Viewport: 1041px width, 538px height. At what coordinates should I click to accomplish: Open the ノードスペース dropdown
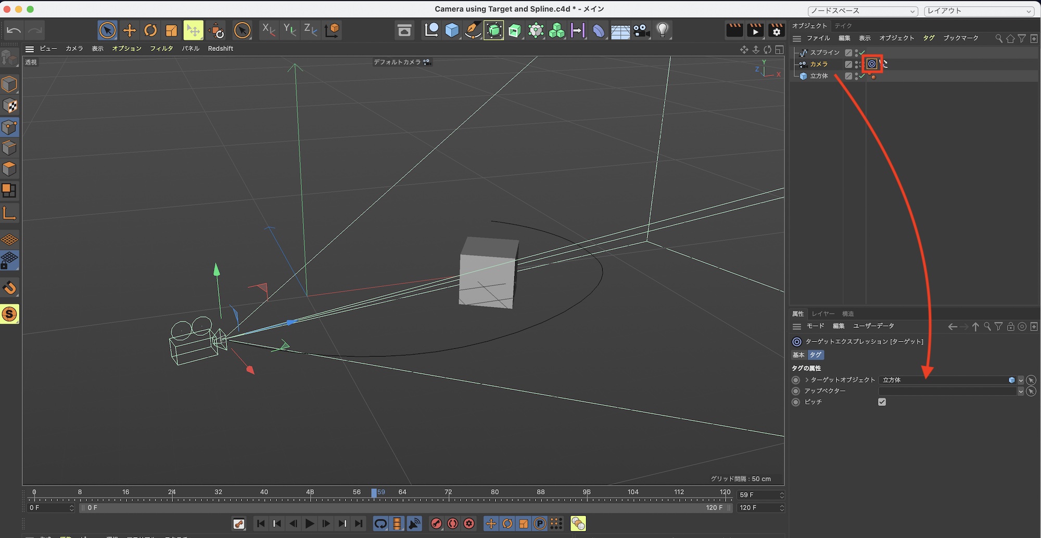point(862,11)
